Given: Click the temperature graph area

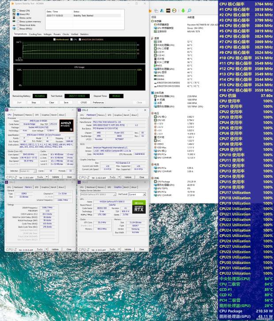Looking at the screenshot, I should (x=80, y=50).
